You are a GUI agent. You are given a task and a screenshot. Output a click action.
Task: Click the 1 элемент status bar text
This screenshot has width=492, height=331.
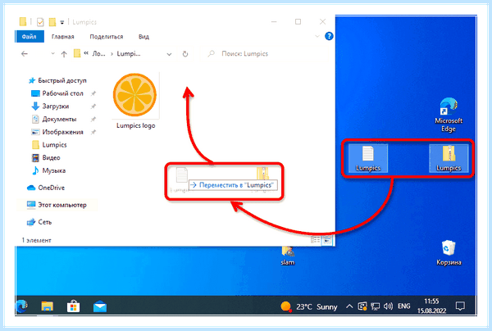[36, 240]
